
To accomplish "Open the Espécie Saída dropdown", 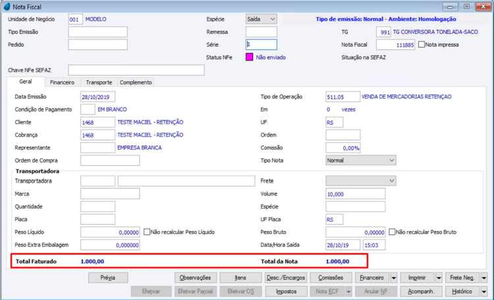I will tap(261, 19).
